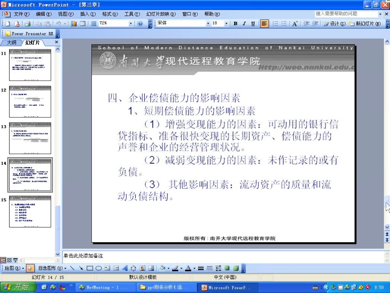This screenshot has height=293, width=390.
Task: Open the AutoShapes (自选图形) menu
Action: tap(52, 268)
